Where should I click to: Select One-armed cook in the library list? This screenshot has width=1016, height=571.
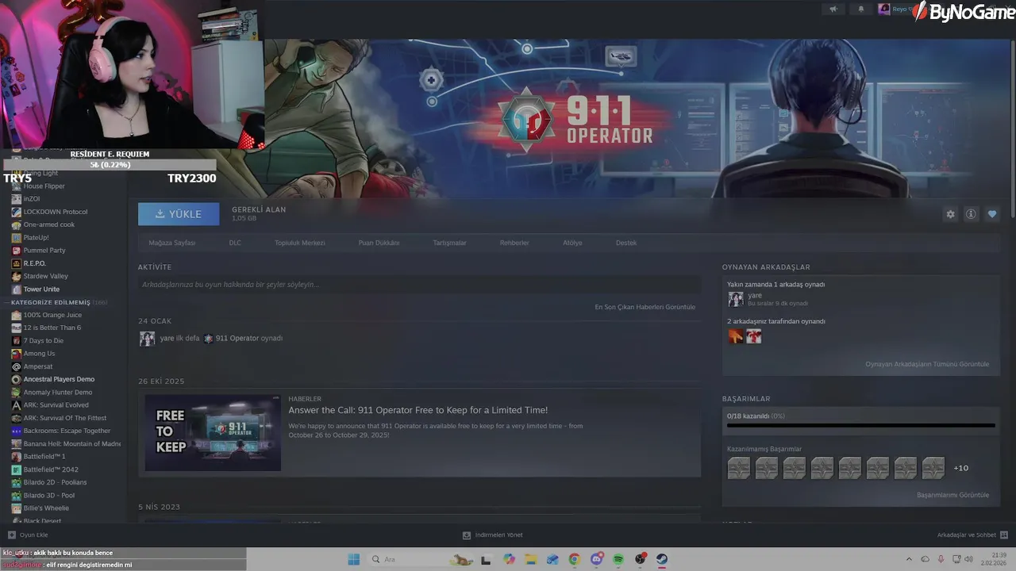[49, 224]
